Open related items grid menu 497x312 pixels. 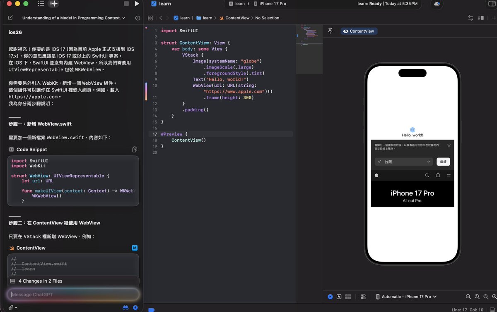click(150, 18)
